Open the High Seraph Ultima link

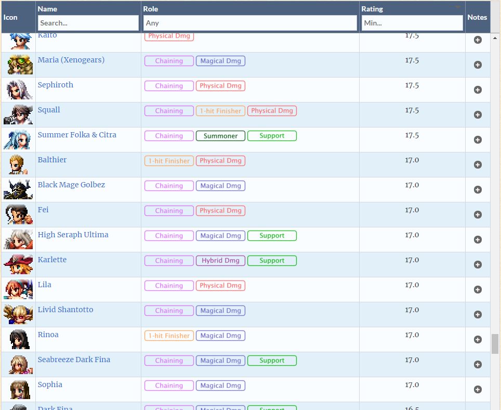[73, 235]
